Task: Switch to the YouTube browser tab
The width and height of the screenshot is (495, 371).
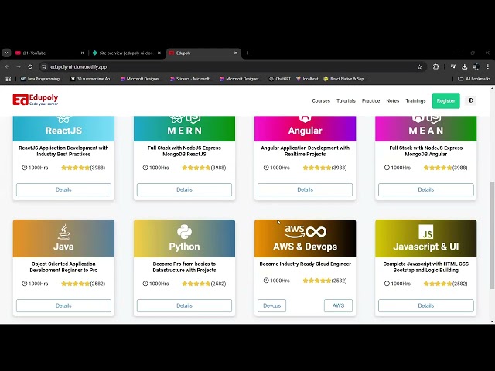Action: point(47,53)
